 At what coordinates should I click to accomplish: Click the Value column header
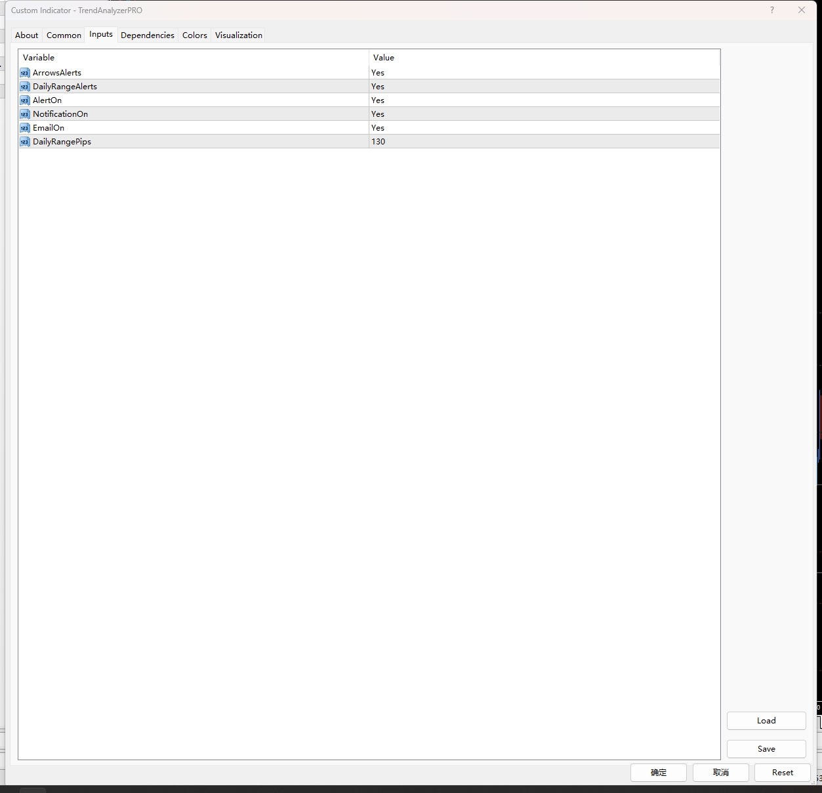coord(544,58)
